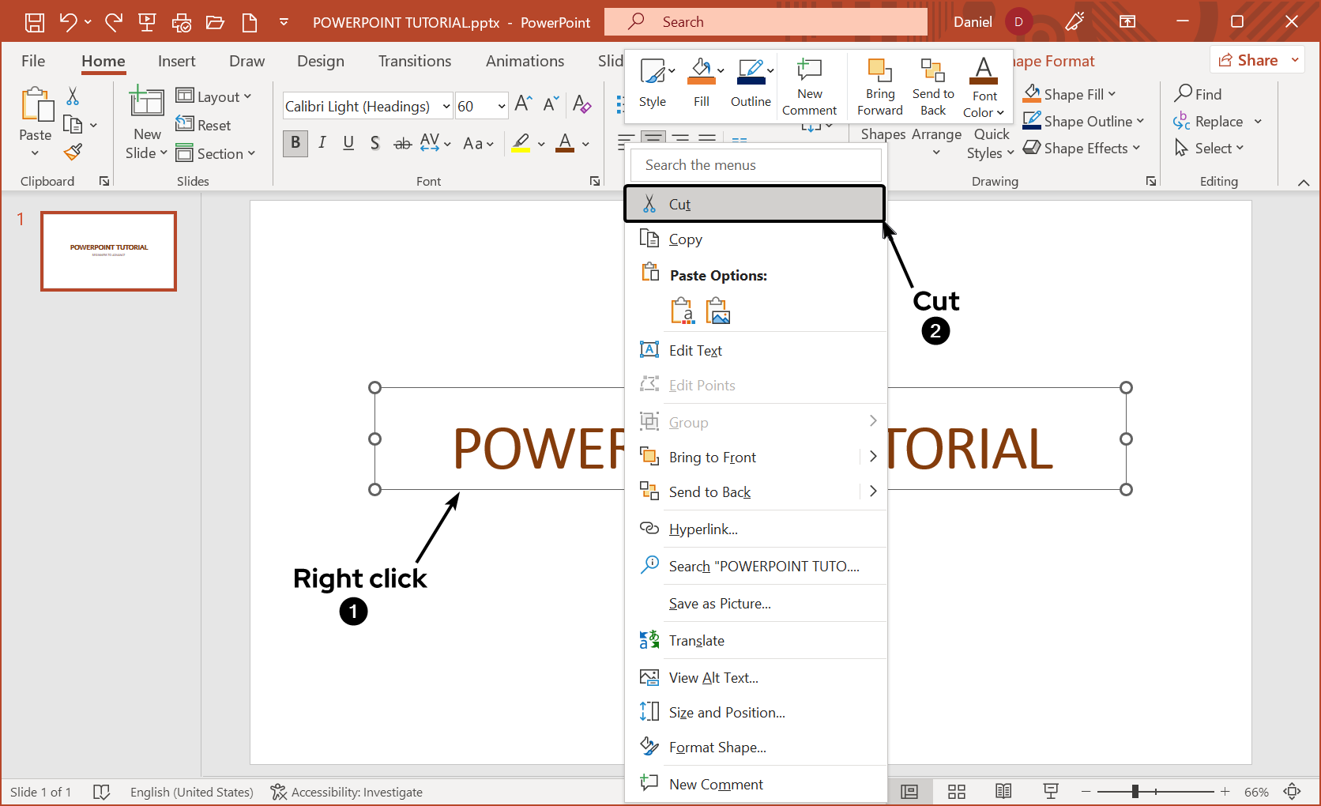The height and width of the screenshot is (806, 1321).
Task: Expand the font size dropdown
Action: coord(501,106)
